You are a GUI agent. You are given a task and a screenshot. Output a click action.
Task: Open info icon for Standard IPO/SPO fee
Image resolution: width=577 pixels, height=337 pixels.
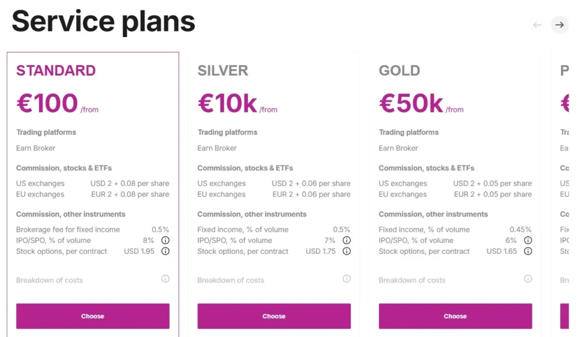pos(165,240)
